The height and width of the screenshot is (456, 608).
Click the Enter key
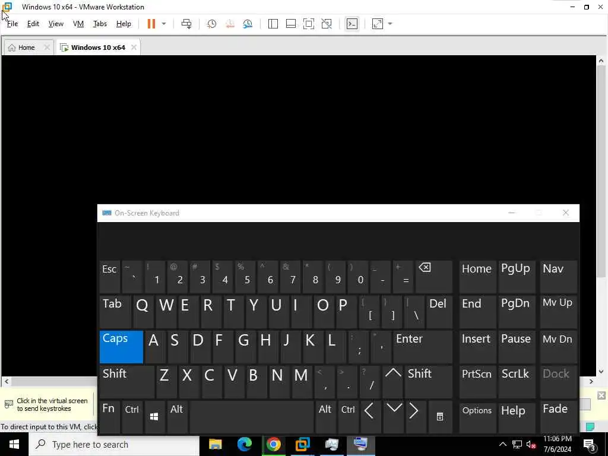[x=423, y=347]
